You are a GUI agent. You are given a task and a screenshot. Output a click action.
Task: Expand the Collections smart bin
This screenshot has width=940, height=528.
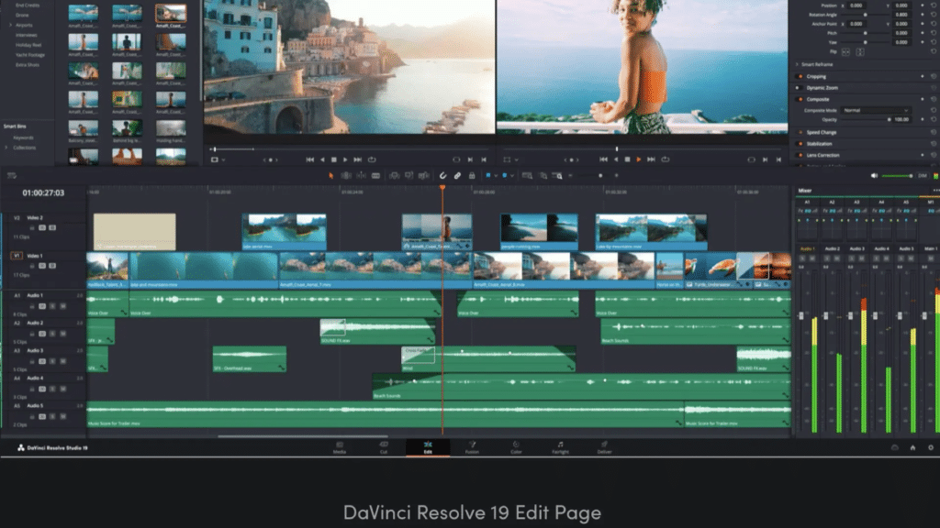click(7, 148)
